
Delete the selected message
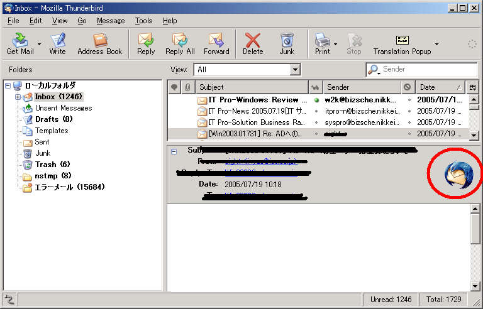[253, 44]
